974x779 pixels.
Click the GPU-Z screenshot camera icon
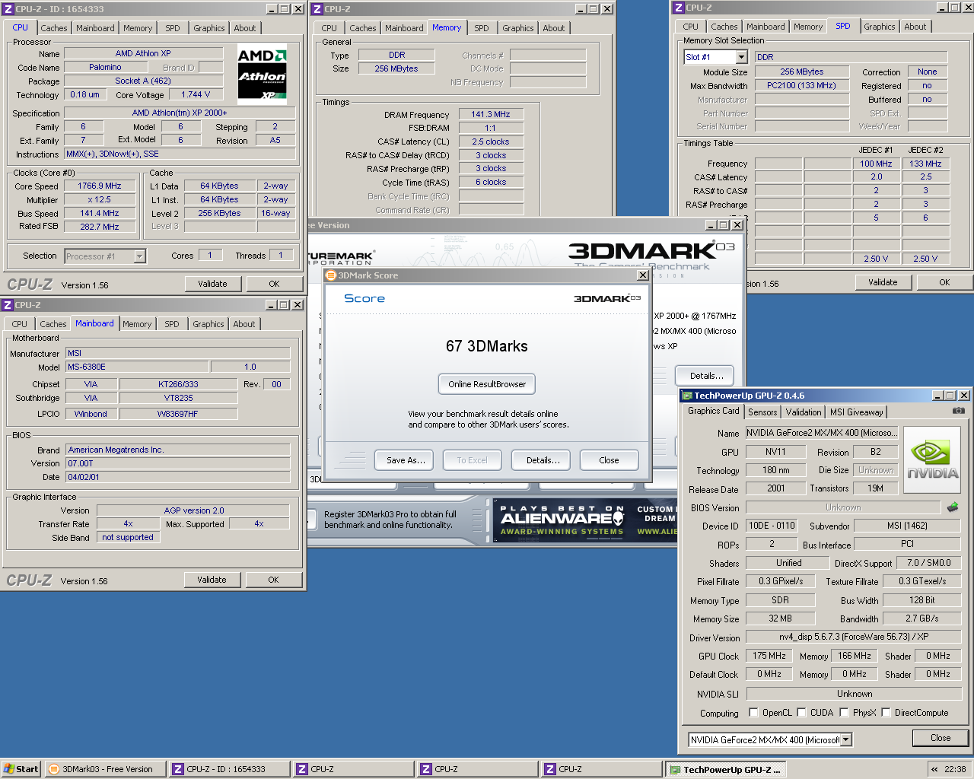(x=958, y=411)
